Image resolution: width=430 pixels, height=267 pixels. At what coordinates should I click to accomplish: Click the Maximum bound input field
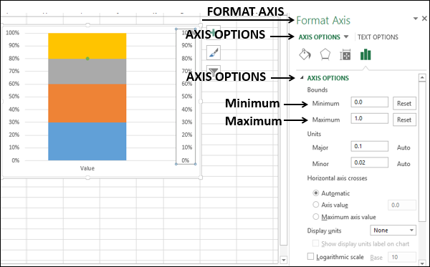tap(369, 119)
